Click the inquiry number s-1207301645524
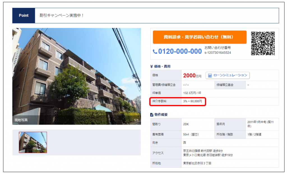 218,53
